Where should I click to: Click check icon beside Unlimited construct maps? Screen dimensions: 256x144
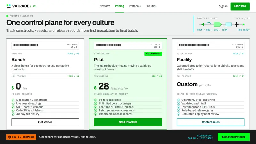tap(96, 103)
